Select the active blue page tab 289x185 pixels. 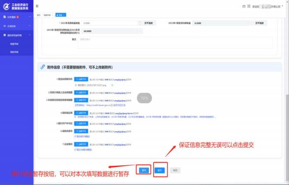point(61,15)
